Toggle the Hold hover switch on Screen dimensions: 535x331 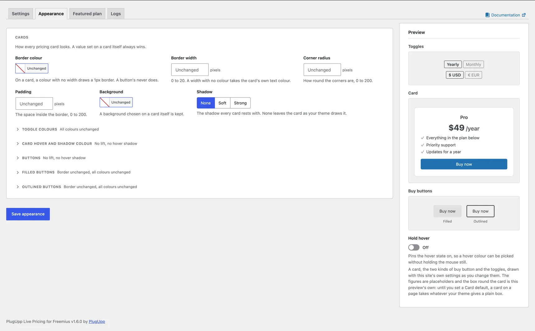414,247
